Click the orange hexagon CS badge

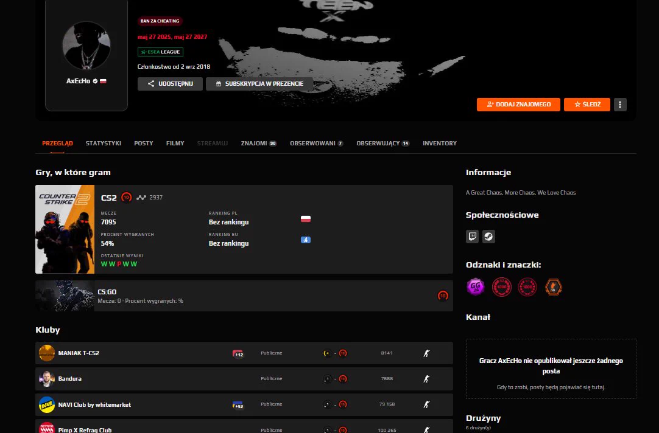553,287
